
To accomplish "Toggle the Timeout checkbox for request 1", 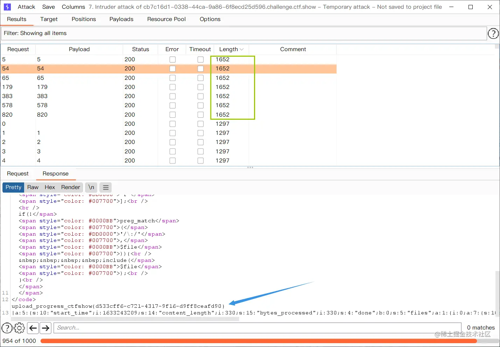I will click(x=200, y=133).
